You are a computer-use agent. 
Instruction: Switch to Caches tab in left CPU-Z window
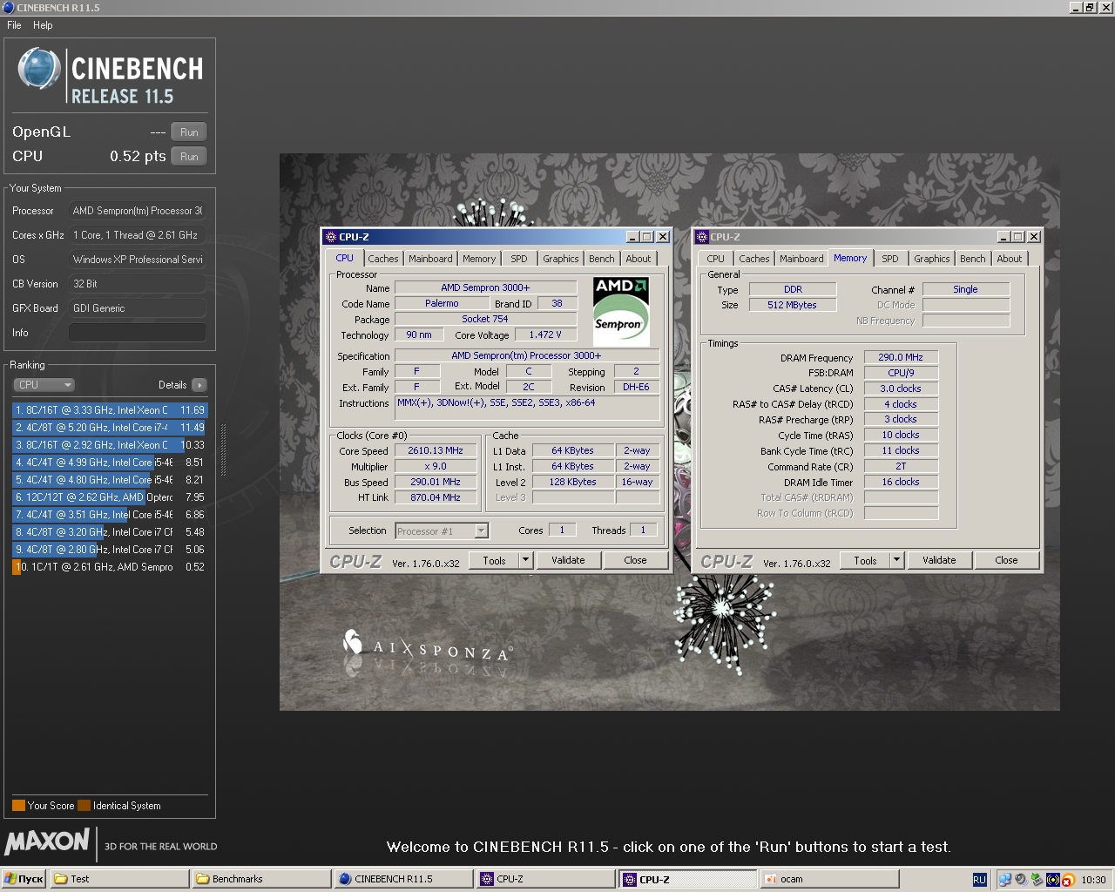(382, 259)
